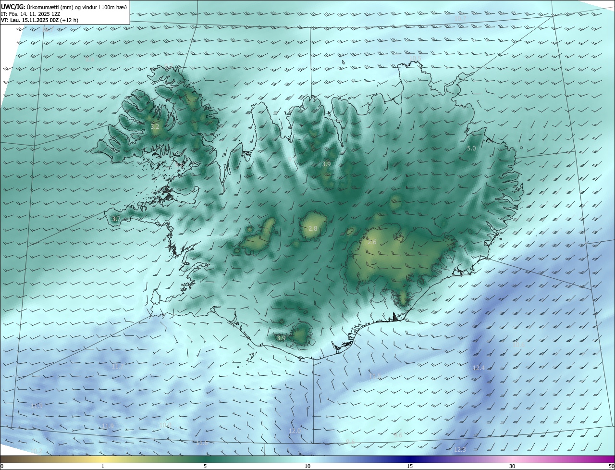Click the 5.0 value in northeast Iceland
The height and width of the screenshot is (470, 615).
[x=471, y=148]
